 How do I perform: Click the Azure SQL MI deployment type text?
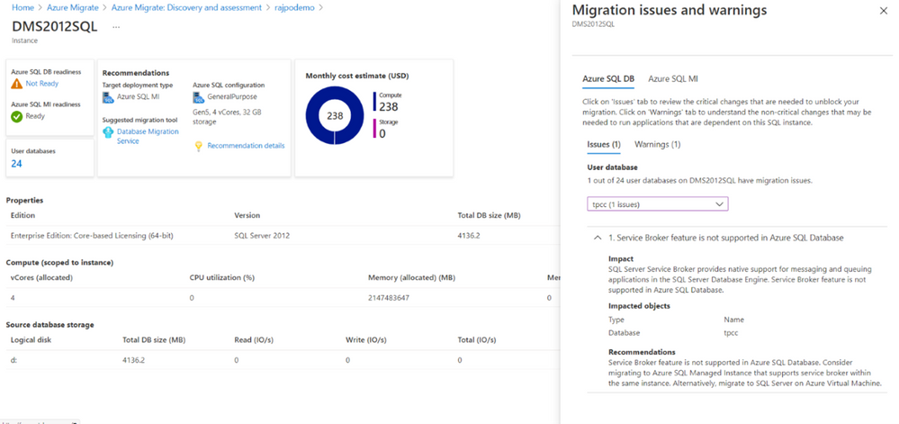pos(138,97)
